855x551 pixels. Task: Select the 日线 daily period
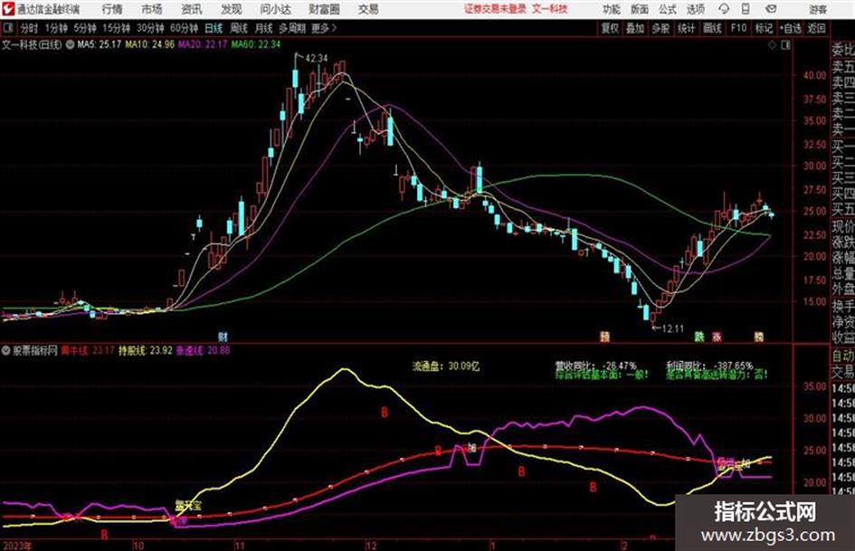[x=214, y=28]
